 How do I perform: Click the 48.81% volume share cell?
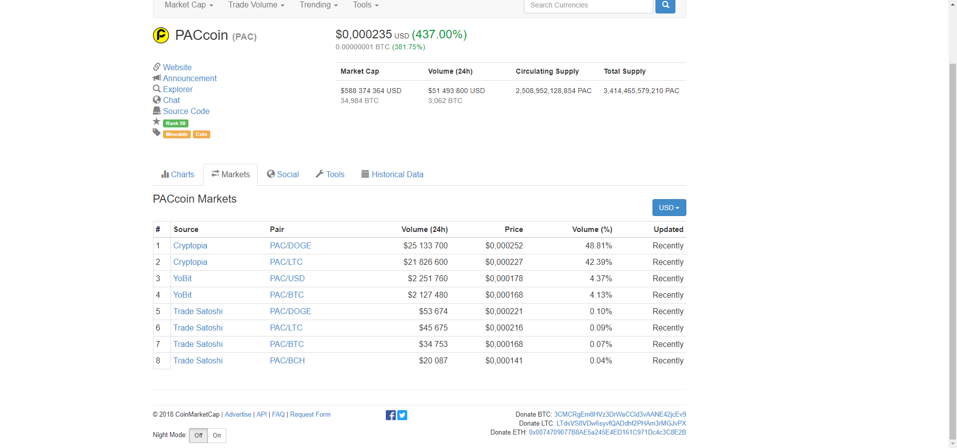[599, 246]
